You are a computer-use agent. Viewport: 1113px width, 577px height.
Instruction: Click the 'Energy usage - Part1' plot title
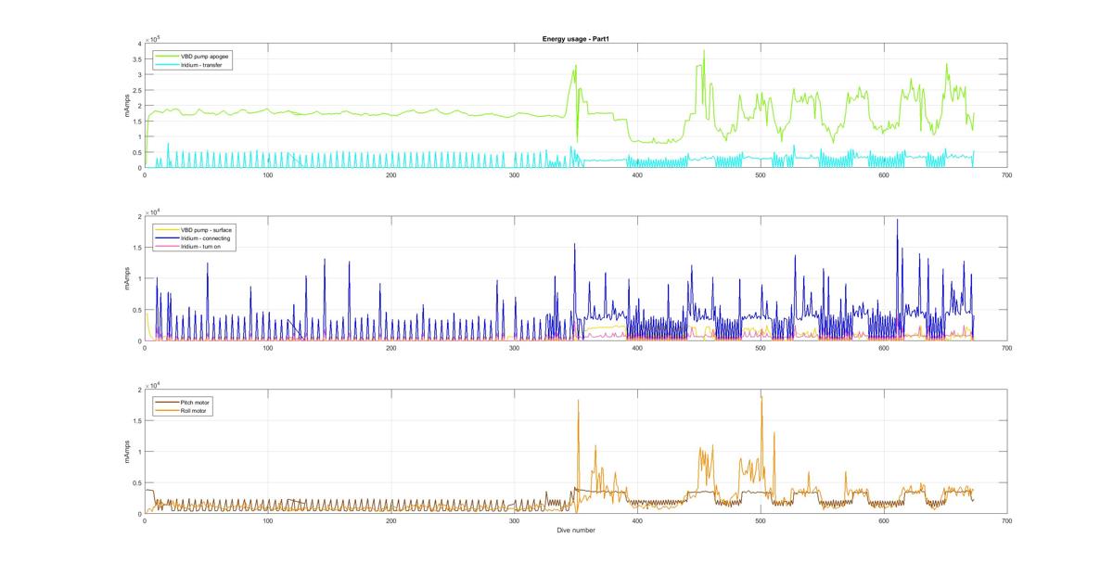click(575, 39)
